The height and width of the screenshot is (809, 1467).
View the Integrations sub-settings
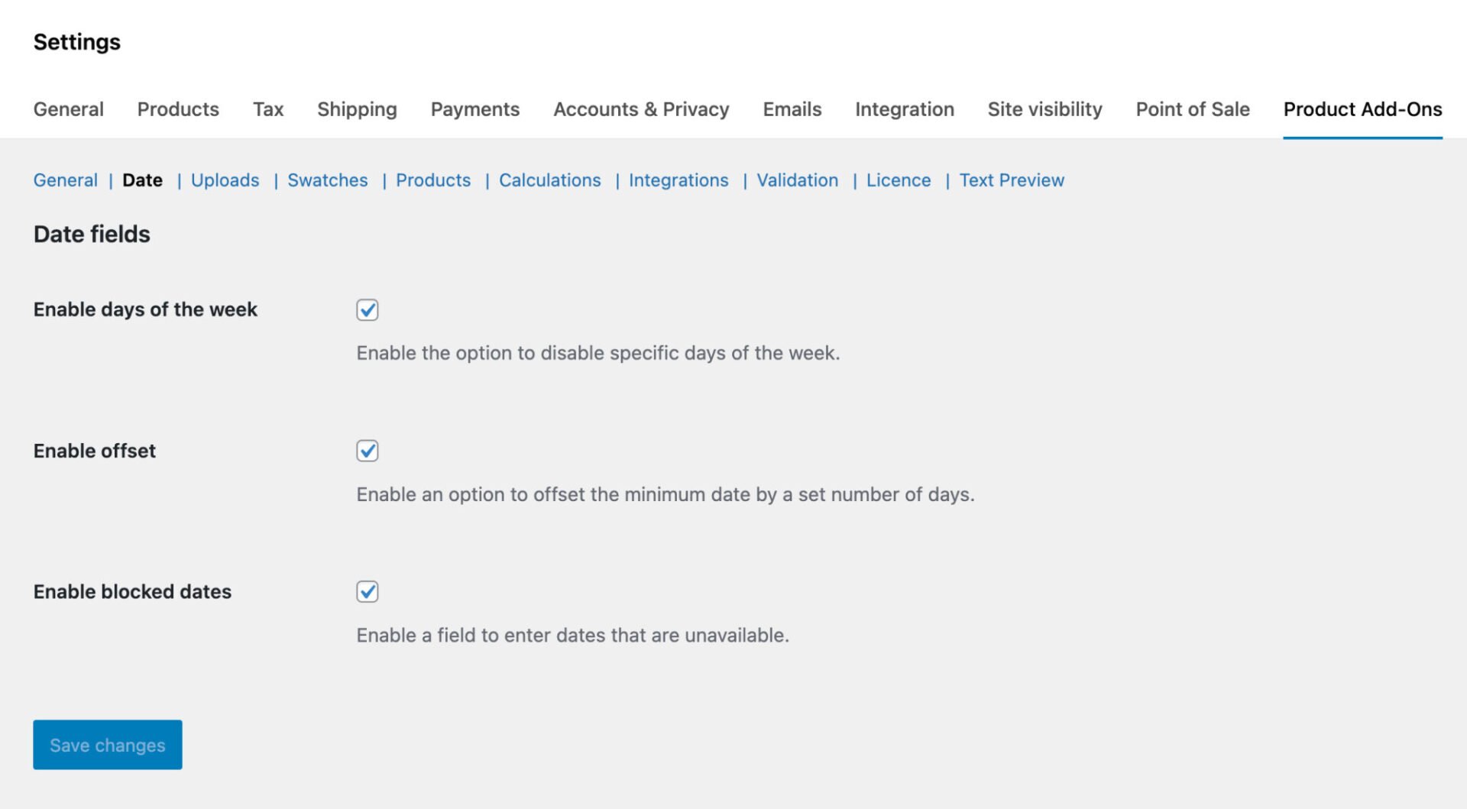click(x=678, y=180)
